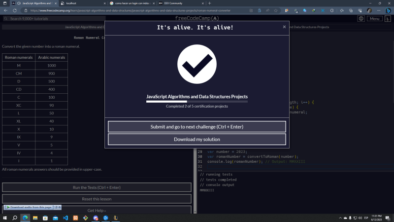Click favorite star icon in address bar
The height and width of the screenshot is (222, 394).
[x=276, y=10]
